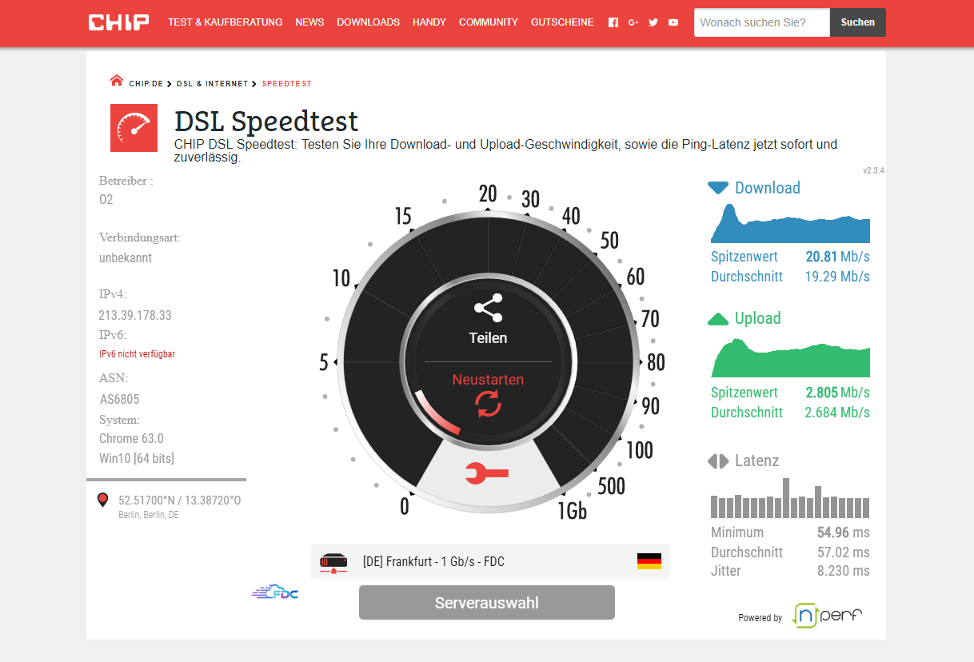Screen dimensions: 974x662
Task: Click the IPv6 nicht verfügbar notice
Action: 137,354
